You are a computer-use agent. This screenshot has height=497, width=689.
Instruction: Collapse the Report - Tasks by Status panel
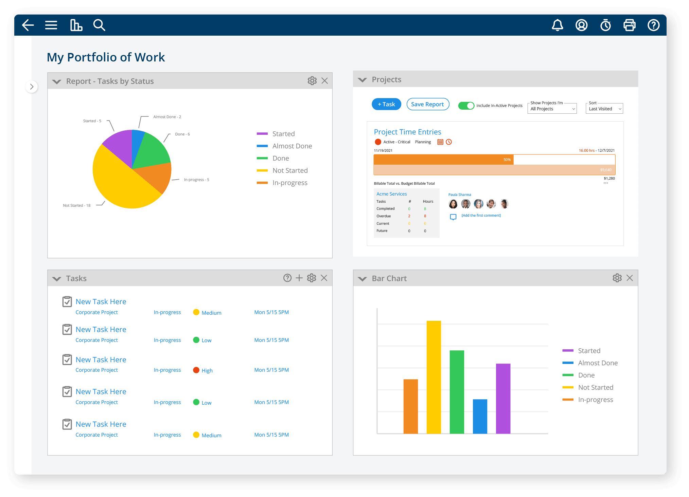point(57,81)
